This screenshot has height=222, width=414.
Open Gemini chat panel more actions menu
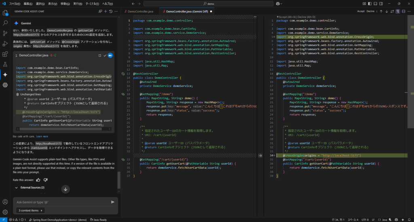116,11
